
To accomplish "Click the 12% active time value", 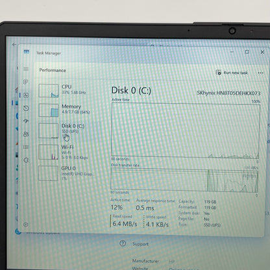I will pyautogui.click(x=117, y=208).
